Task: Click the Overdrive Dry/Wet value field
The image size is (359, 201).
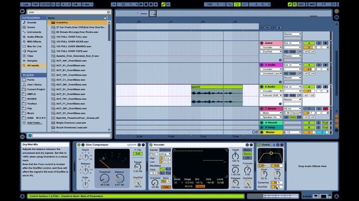Action: 277,187
